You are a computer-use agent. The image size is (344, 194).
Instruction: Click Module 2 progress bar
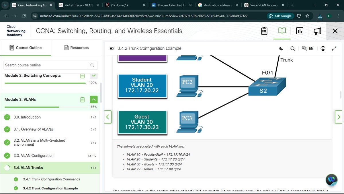pos(45,83)
